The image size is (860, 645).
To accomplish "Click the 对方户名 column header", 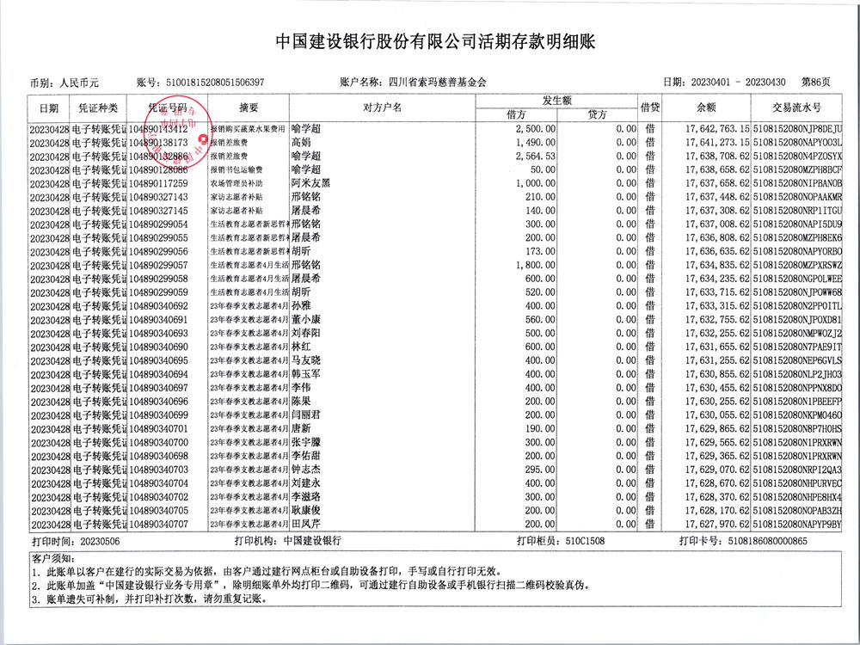I will (383, 107).
